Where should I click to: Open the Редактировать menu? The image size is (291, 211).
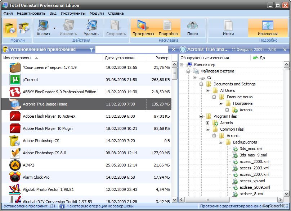click(31, 13)
